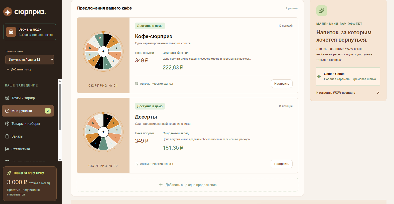Click the Заказы clipboard icon
The height and width of the screenshot is (204, 394).
coord(7,136)
